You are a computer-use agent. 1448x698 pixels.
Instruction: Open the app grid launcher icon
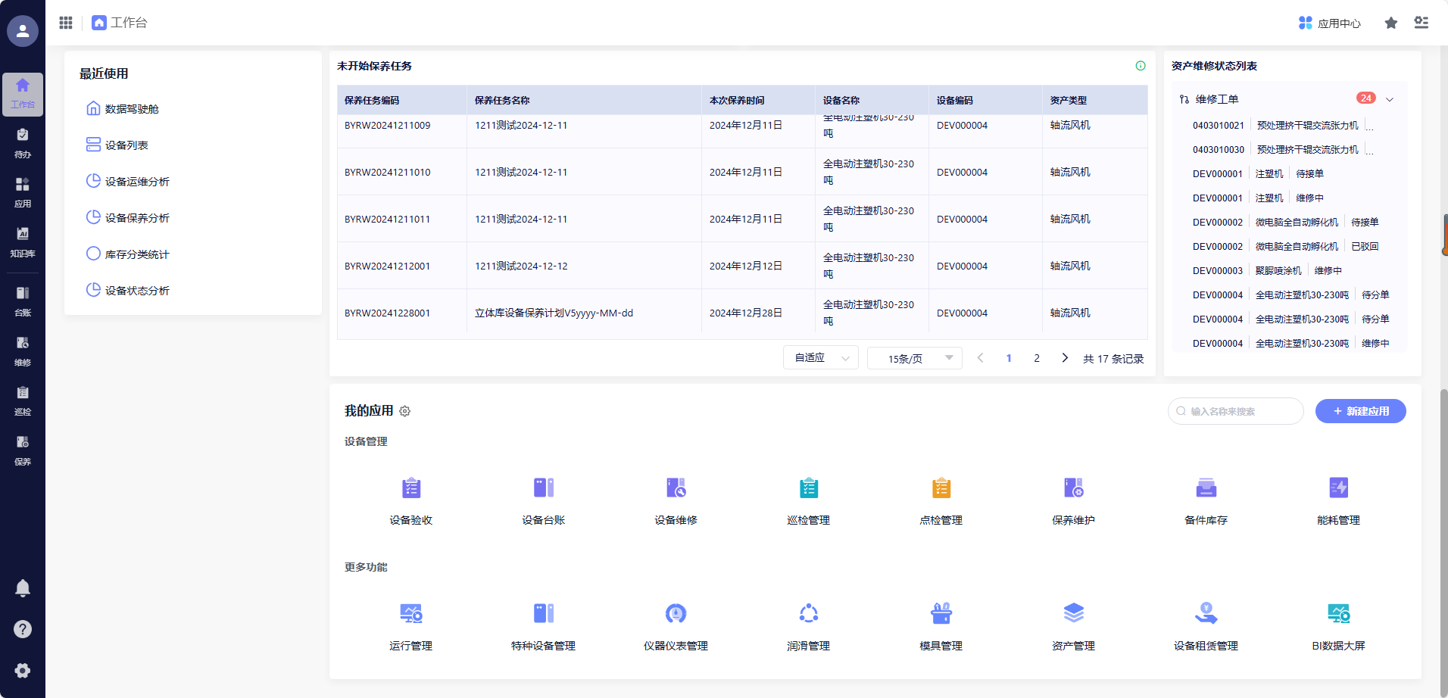click(x=66, y=23)
